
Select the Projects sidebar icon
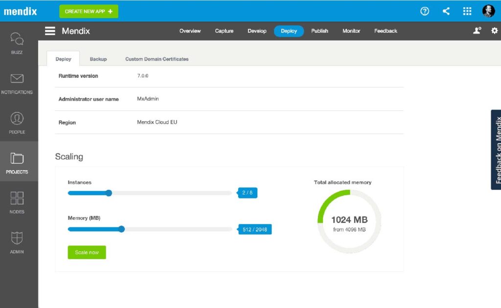17,161
